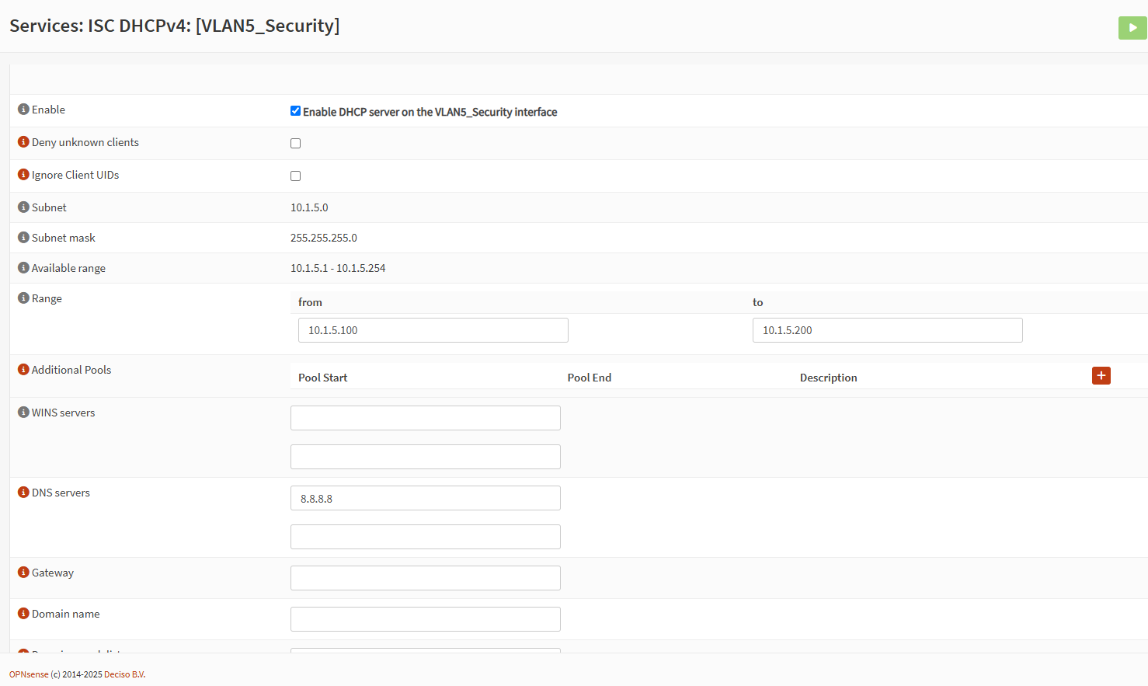Click the info icon beside Enable
1148x686 pixels.
(23, 110)
